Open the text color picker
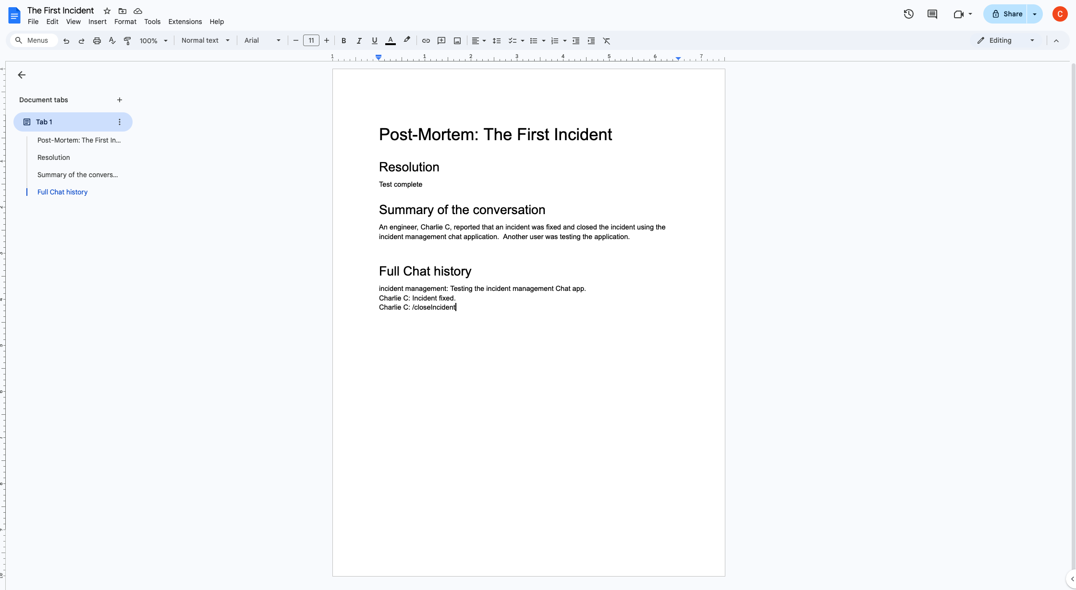 pos(390,40)
